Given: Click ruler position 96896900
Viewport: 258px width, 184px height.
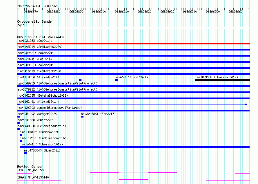Looking at the screenshot, I should pos(99,12).
